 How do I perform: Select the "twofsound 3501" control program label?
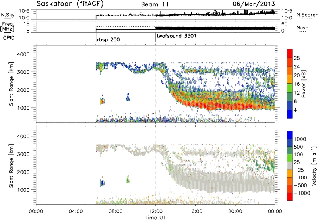(176, 36)
